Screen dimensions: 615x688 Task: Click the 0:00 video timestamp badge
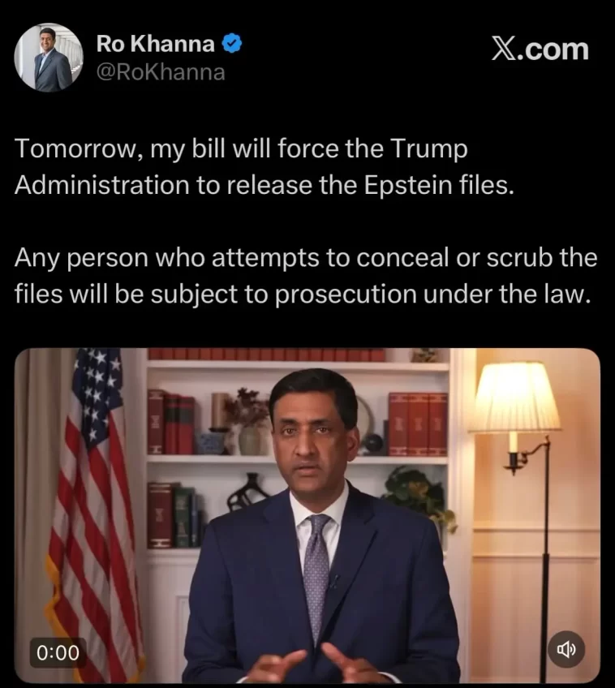coord(58,652)
